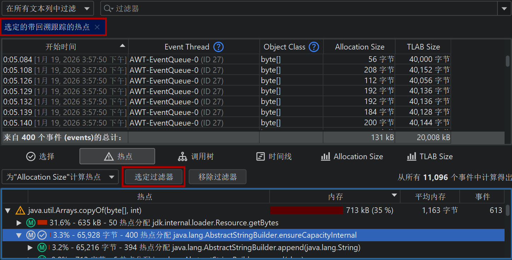Click the method icon on Resource.getBytes row

pyautogui.click(x=31, y=223)
